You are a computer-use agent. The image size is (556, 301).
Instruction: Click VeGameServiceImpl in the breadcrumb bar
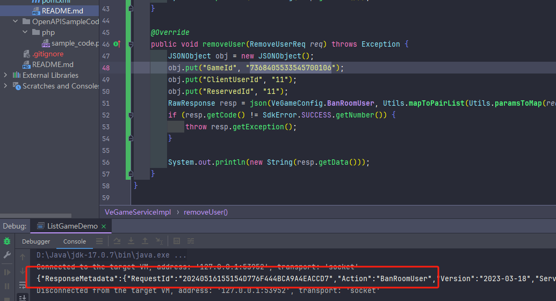(138, 212)
